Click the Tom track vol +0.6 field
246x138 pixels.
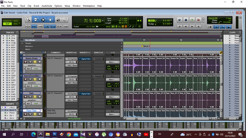click(113, 101)
